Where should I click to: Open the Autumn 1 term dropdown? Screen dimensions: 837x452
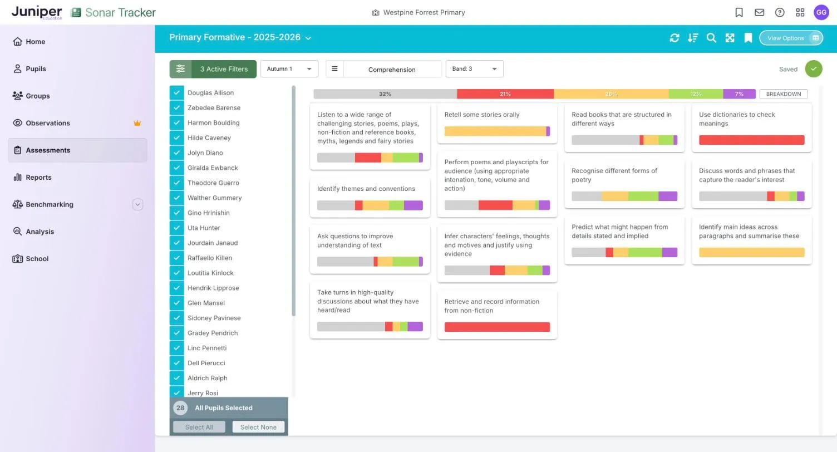click(289, 69)
